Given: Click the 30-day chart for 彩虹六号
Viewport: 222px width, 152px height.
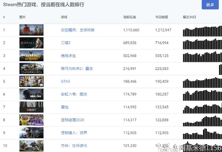Looking at the screenshot, I should tap(203, 95).
